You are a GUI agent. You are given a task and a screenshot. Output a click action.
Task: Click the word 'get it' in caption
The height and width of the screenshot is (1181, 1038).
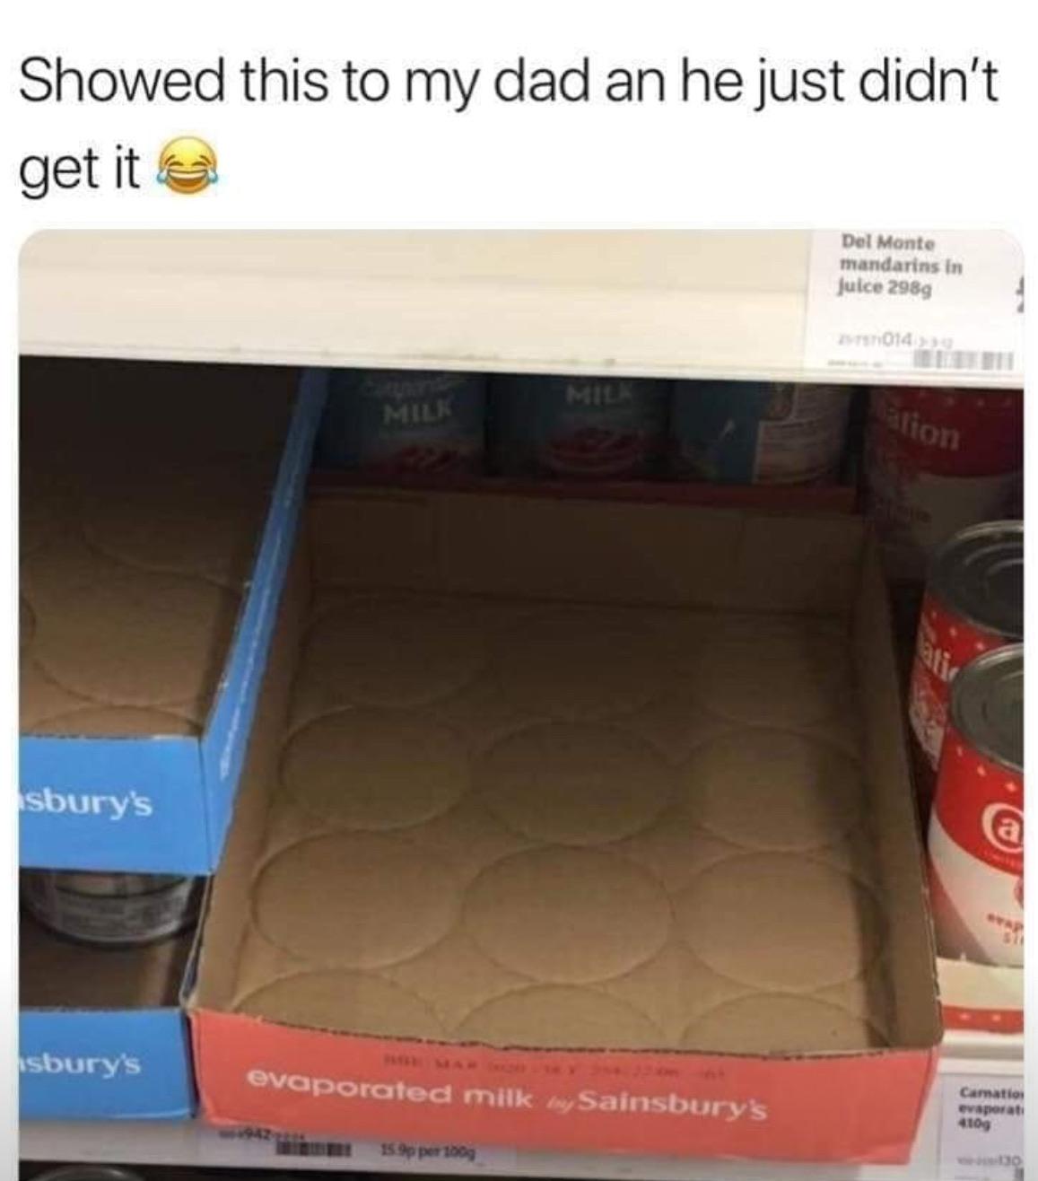[x=80, y=170]
